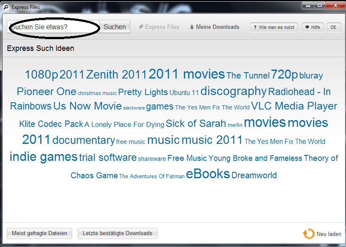346x247 pixels.
Task: Select the '1080p' tag
Action: click(x=41, y=74)
